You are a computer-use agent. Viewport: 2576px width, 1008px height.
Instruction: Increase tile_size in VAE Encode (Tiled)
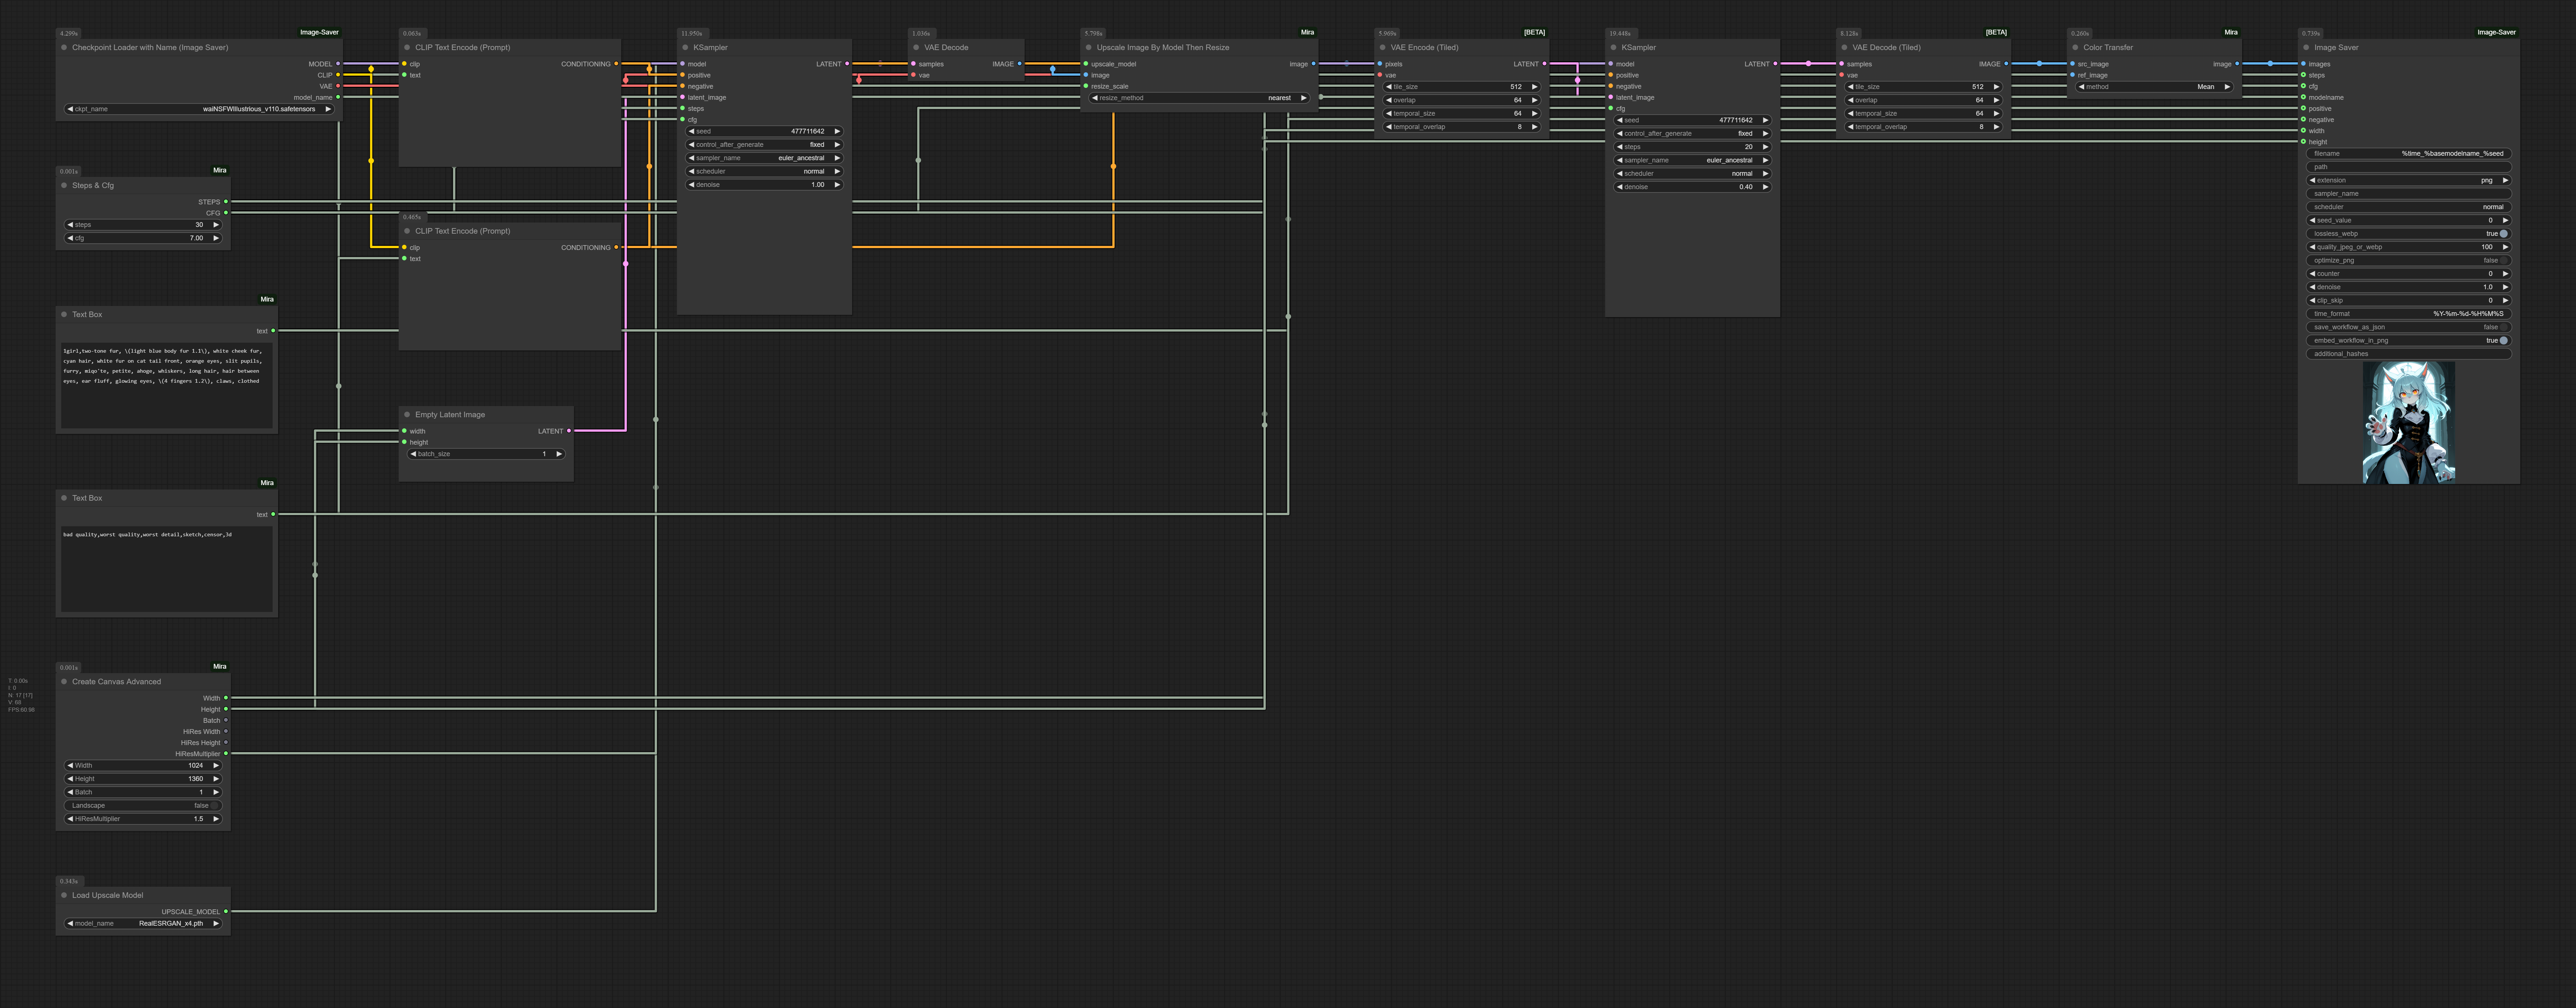coord(1534,87)
